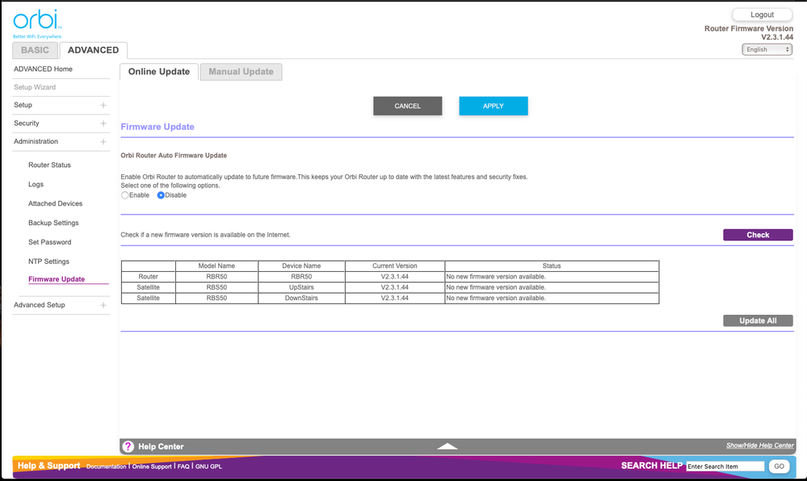Click the Help & Support label
This screenshot has width=807, height=481.
49,466
